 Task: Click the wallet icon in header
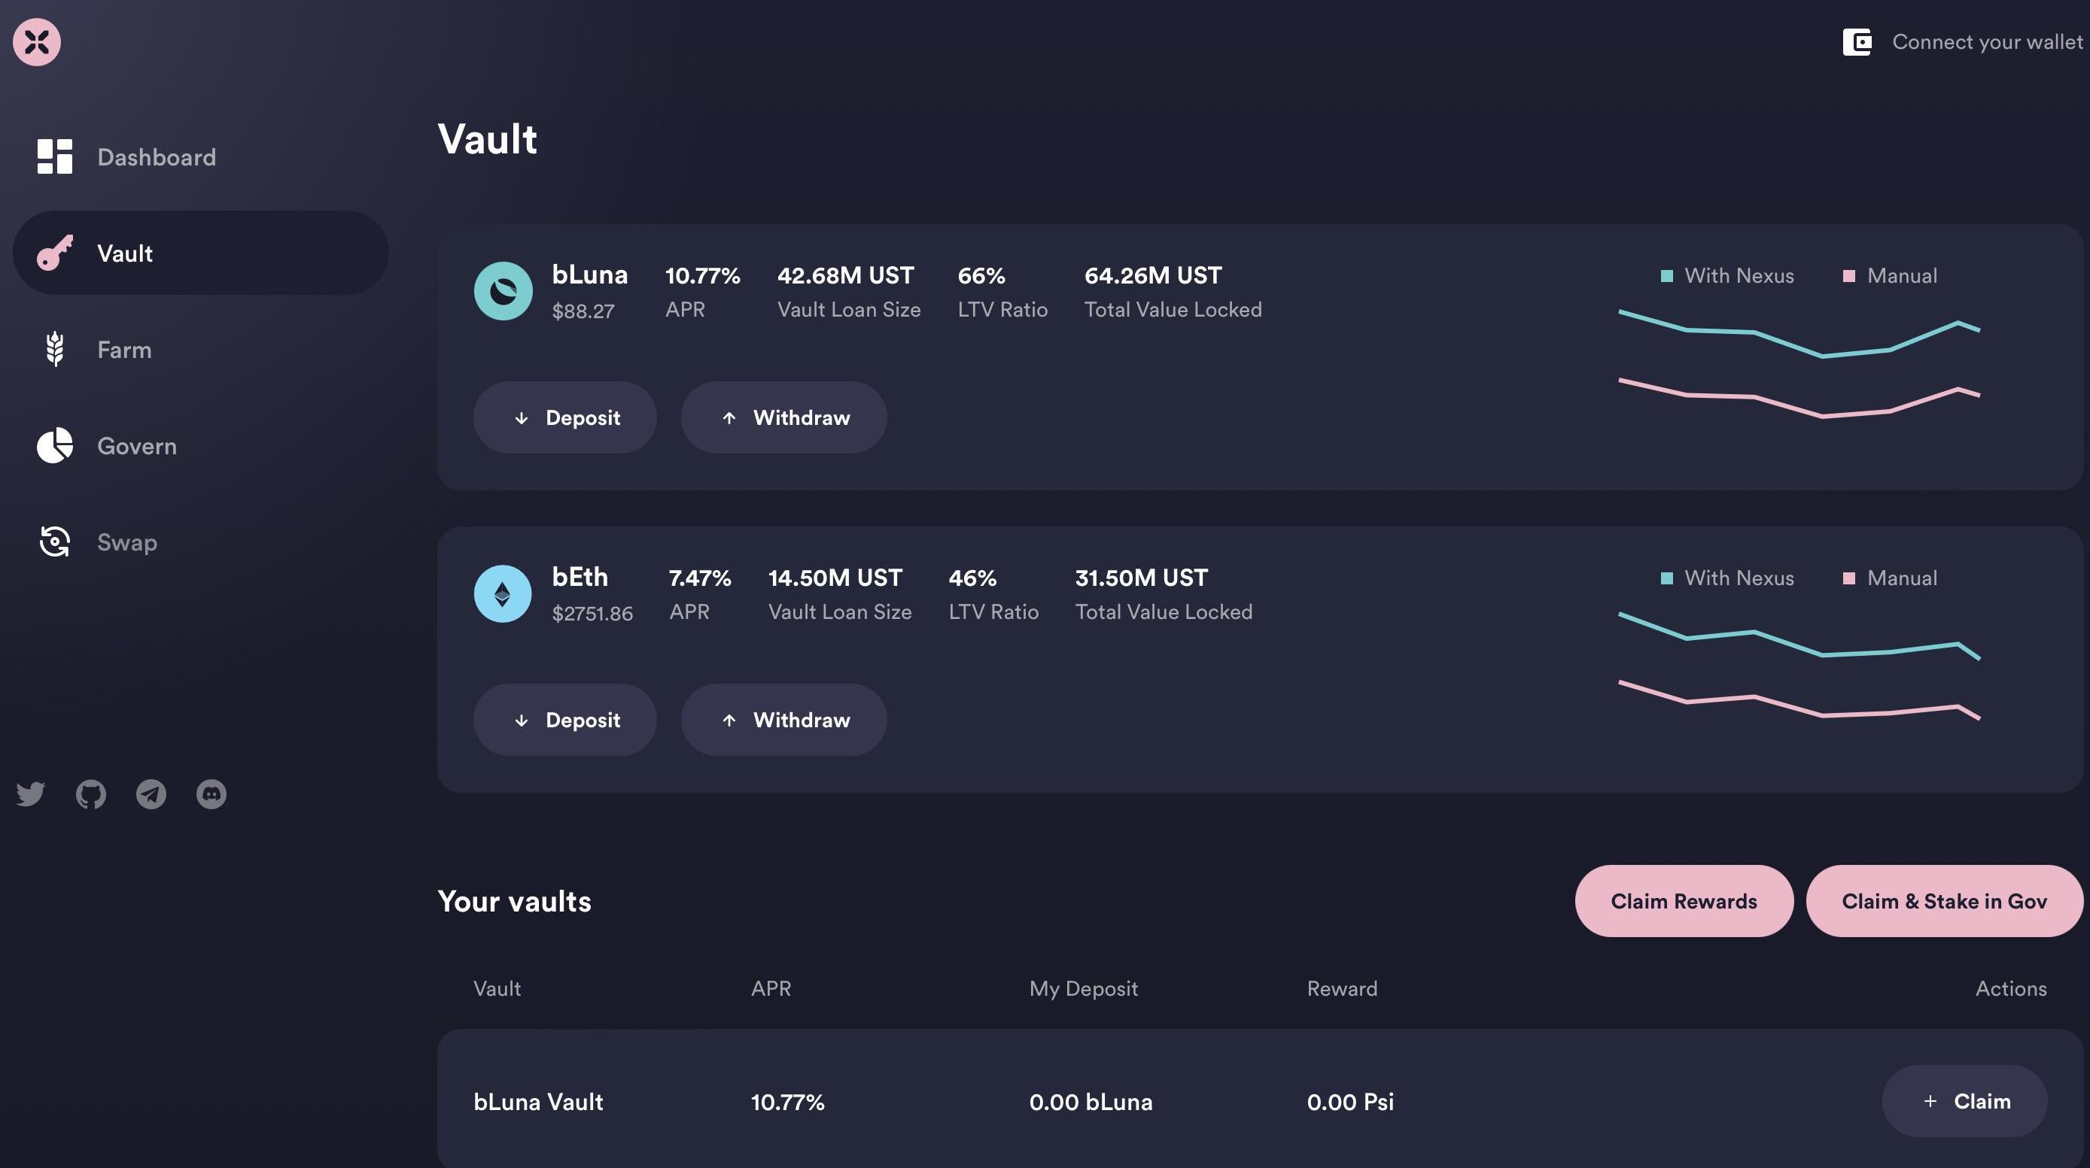tap(1857, 42)
